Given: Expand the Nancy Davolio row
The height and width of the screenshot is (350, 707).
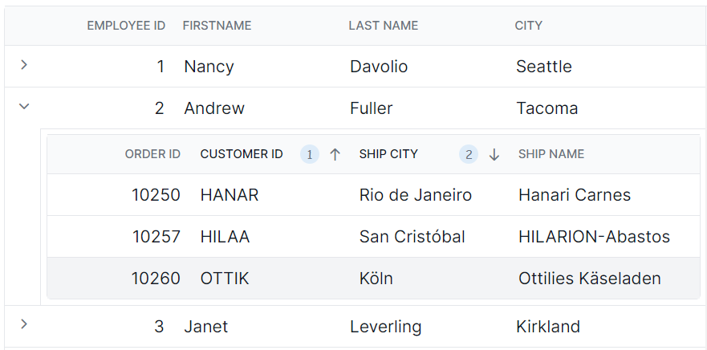Looking at the screenshot, I should [x=24, y=65].
